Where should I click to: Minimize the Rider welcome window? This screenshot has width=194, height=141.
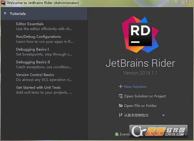coord(168,2)
